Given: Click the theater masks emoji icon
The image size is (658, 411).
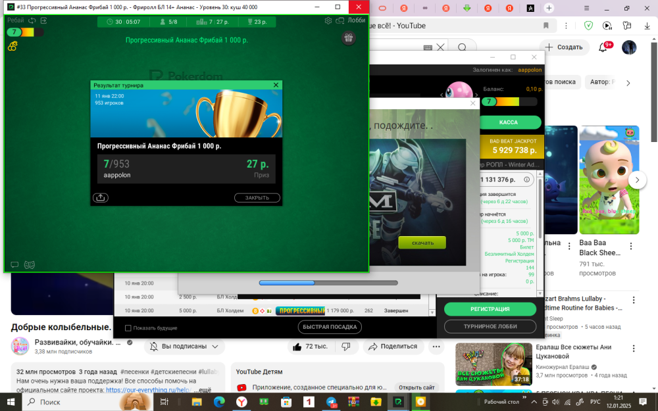Looking at the screenshot, I should click(x=29, y=265).
